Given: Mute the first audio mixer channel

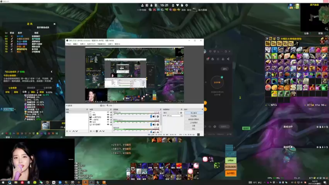Looking at the screenshot, I should pos(154,116).
